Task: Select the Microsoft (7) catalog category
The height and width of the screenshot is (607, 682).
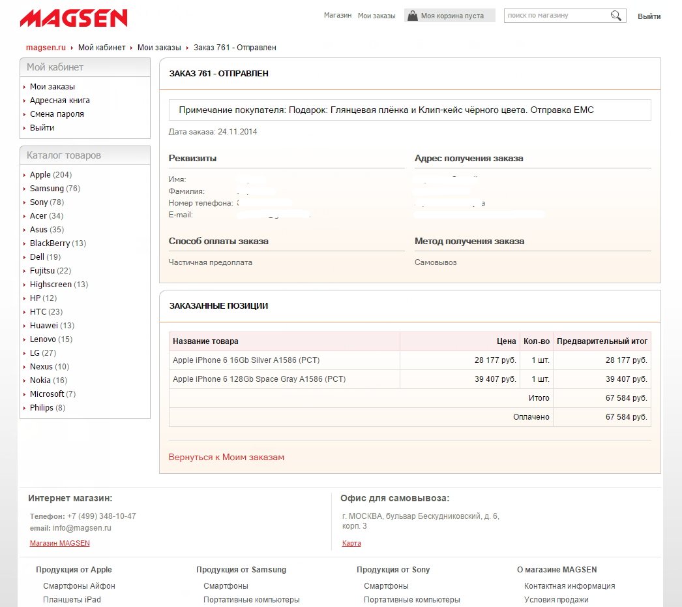Action: pos(53,394)
